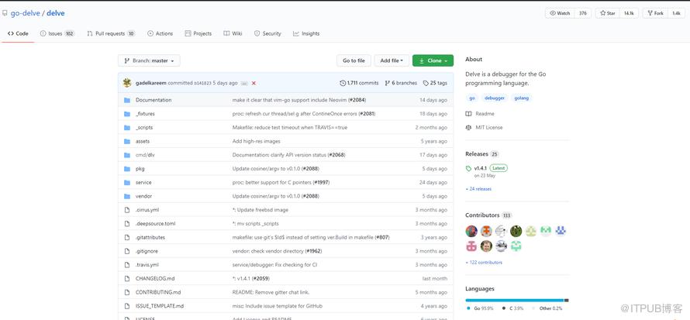Image resolution: width=690 pixels, height=320 pixels.
Task: View the 1.4k forks count
Action: [676, 13]
